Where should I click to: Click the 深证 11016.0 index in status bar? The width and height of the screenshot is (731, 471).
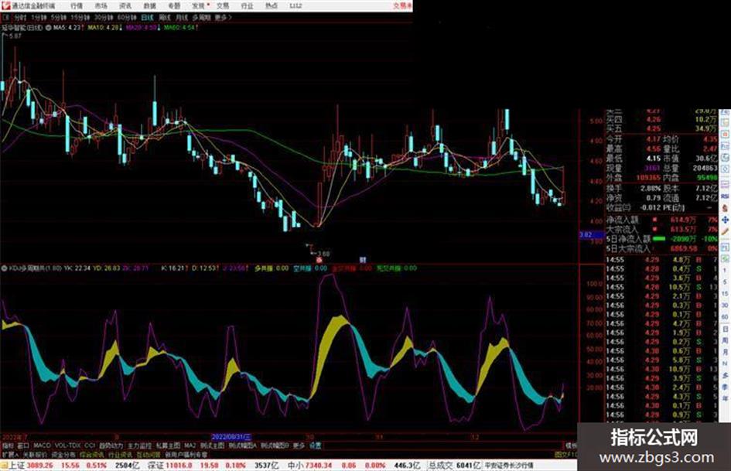(x=169, y=466)
